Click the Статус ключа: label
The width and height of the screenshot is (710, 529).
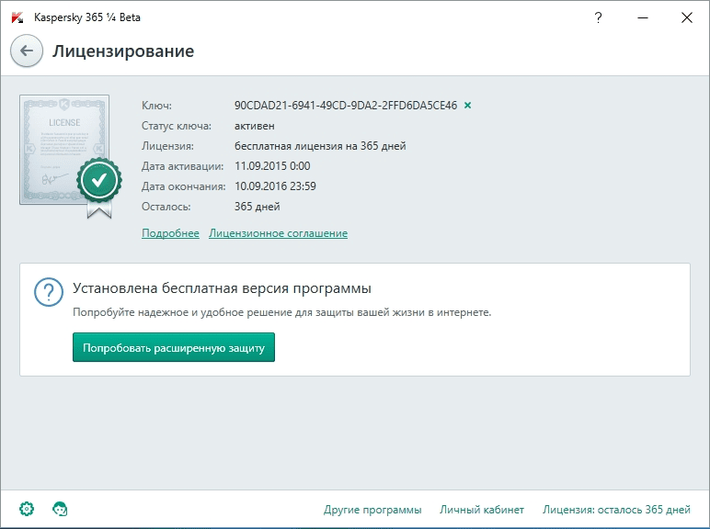coord(177,126)
